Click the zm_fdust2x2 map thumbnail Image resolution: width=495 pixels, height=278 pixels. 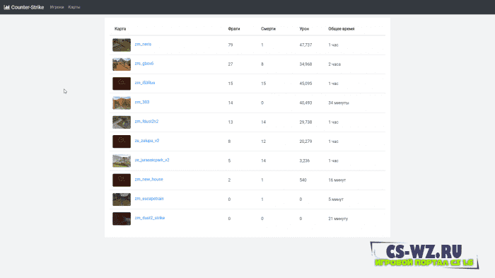122,122
